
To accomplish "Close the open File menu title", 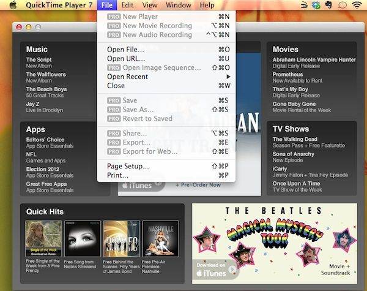I will tap(107, 5).
